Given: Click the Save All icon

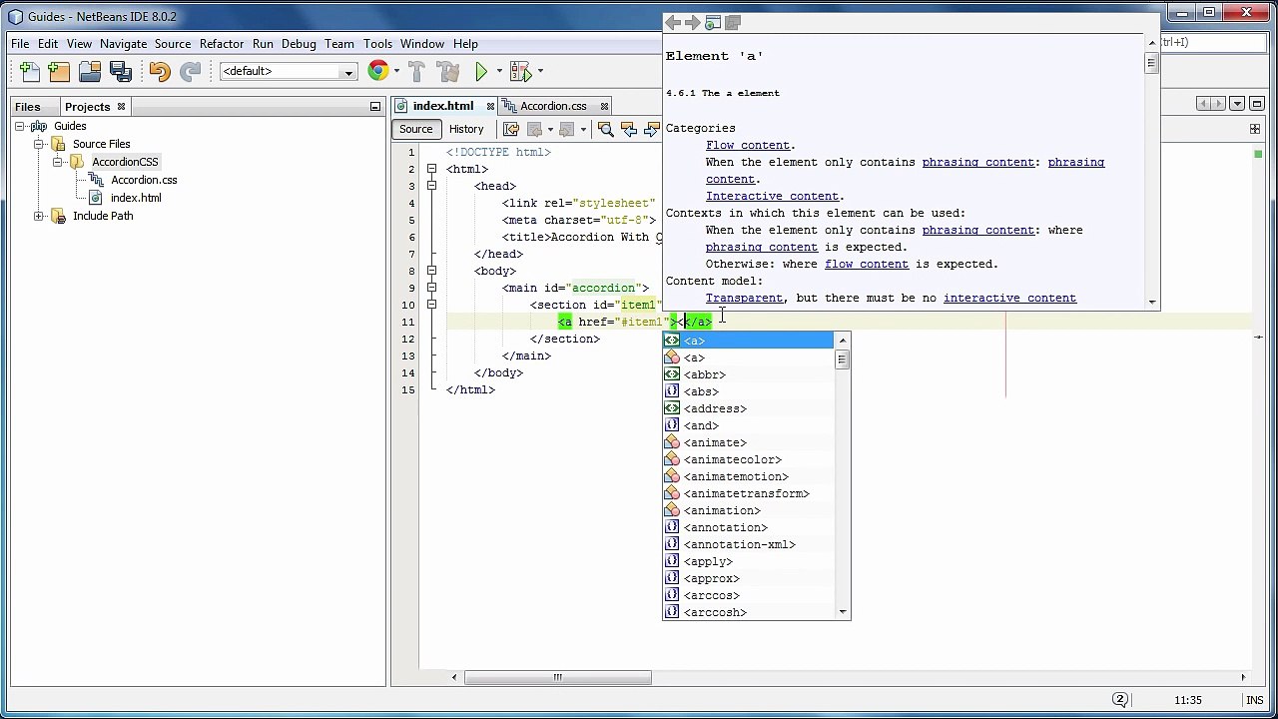Looking at the screenshot, I should pyautogui.click(x=121, y=71).
